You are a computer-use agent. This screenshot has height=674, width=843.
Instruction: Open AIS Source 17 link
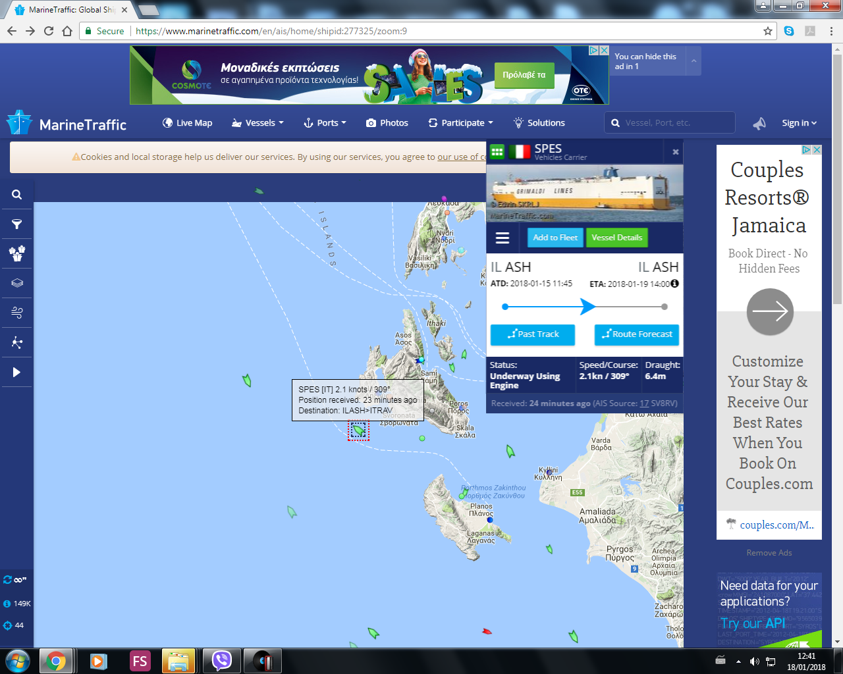point(644,403)
